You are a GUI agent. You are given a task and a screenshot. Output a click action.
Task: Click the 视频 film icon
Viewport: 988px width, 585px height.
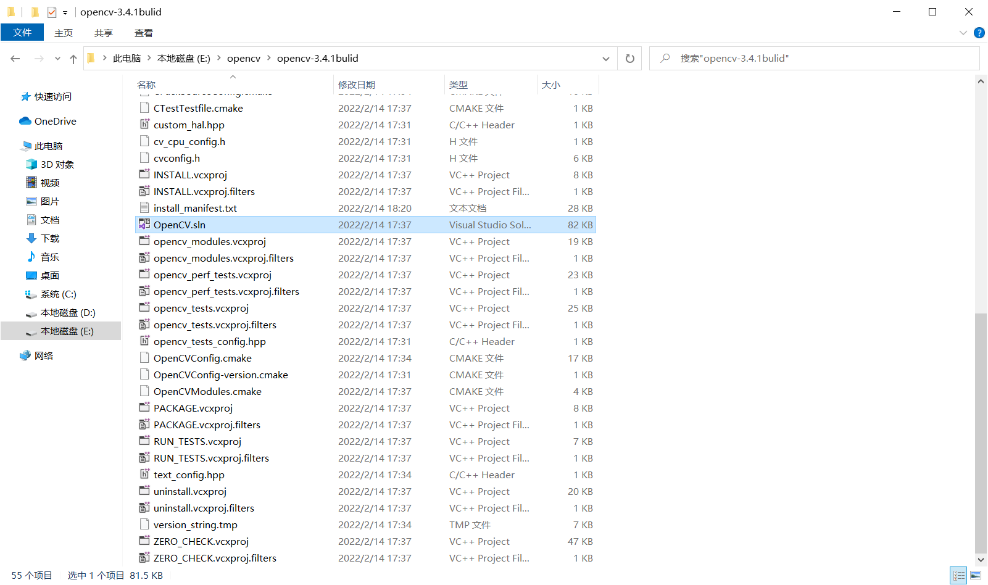coord(31,183)
